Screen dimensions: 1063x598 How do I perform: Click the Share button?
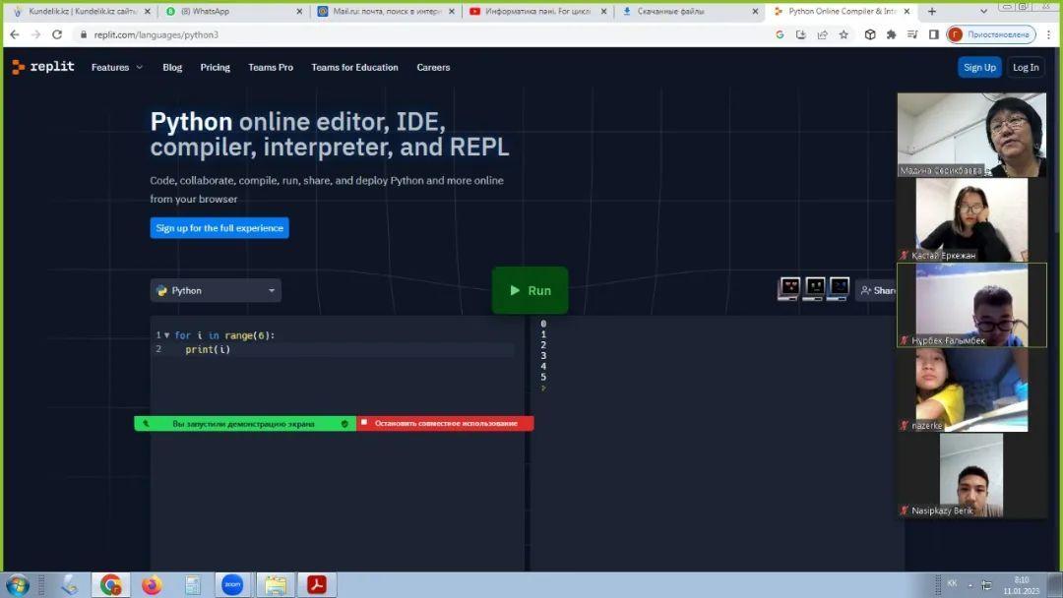click(x=877, y=290)
